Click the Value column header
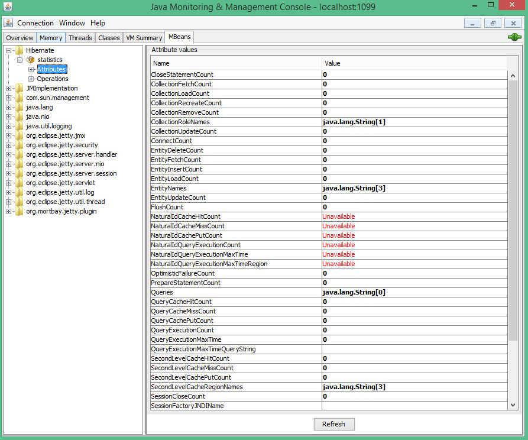528x440 pixels. click(x=414, y=63)
